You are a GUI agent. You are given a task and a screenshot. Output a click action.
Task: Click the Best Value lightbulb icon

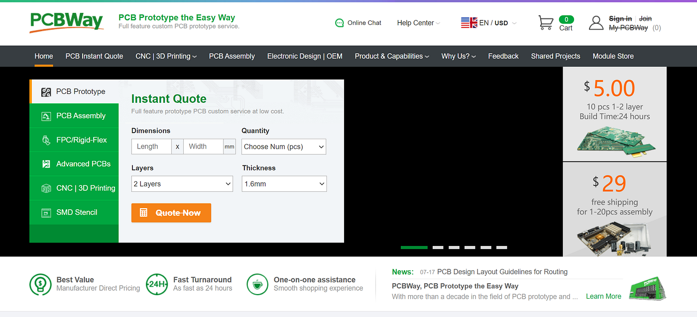click(x=40, y=284)
